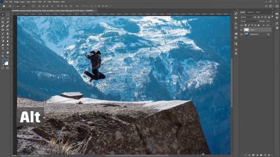Open the Opacity slider dropdown

point(272,21)
